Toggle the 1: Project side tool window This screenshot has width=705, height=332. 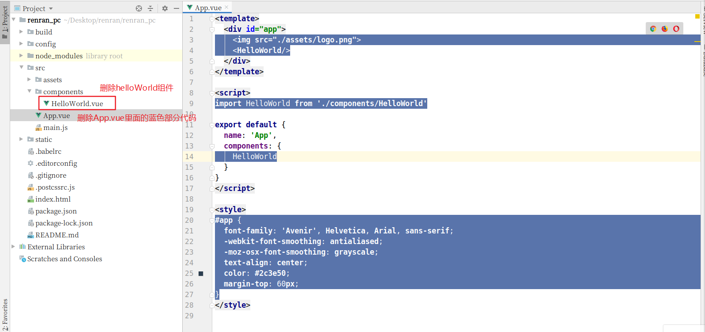[x=5, y=22]
